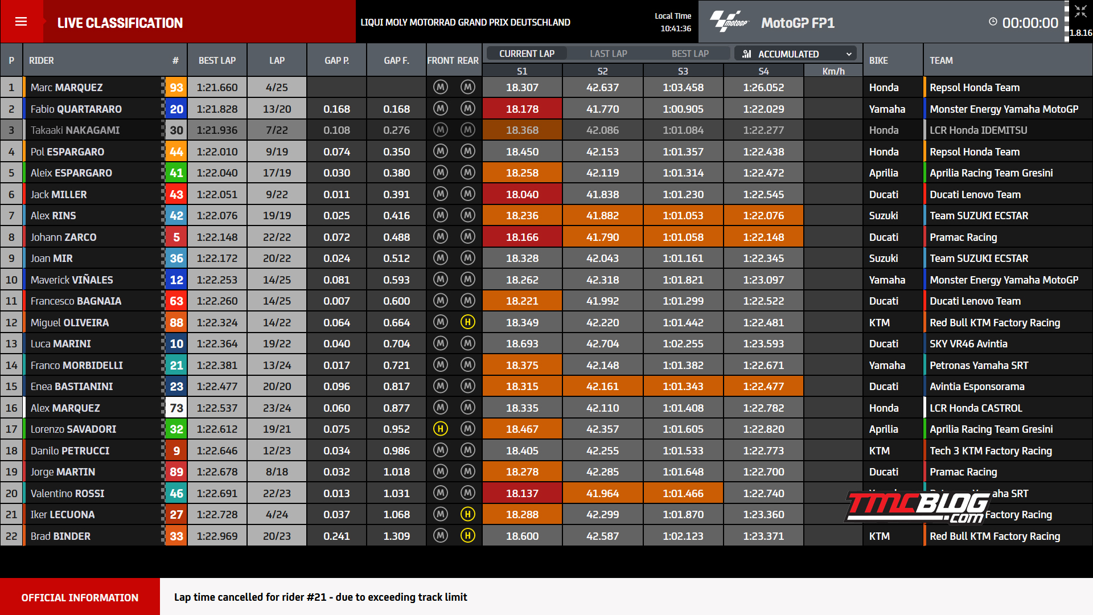The width and height of the screenshot is (1093, 615).
Task: Click Brad Binder's rear H tyre icon
Action: (x=468, y=536)
